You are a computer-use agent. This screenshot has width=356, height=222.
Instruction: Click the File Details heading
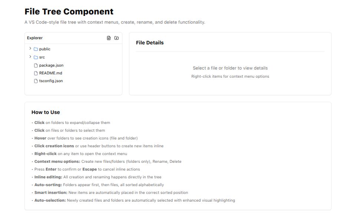click(x=150, y=43)
